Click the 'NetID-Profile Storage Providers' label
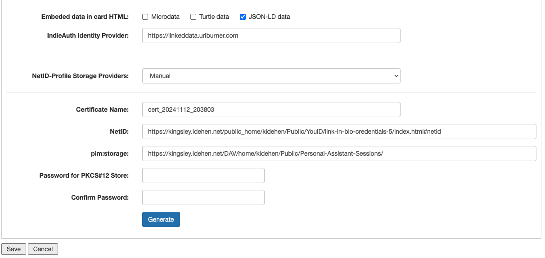 tap(81, 76)
